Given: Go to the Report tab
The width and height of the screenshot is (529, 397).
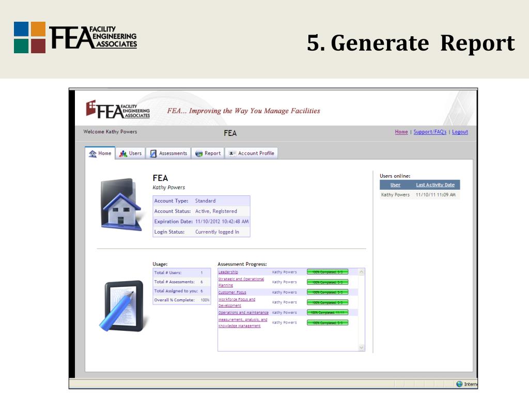Looking at the screenshot, I should (208, 153).
